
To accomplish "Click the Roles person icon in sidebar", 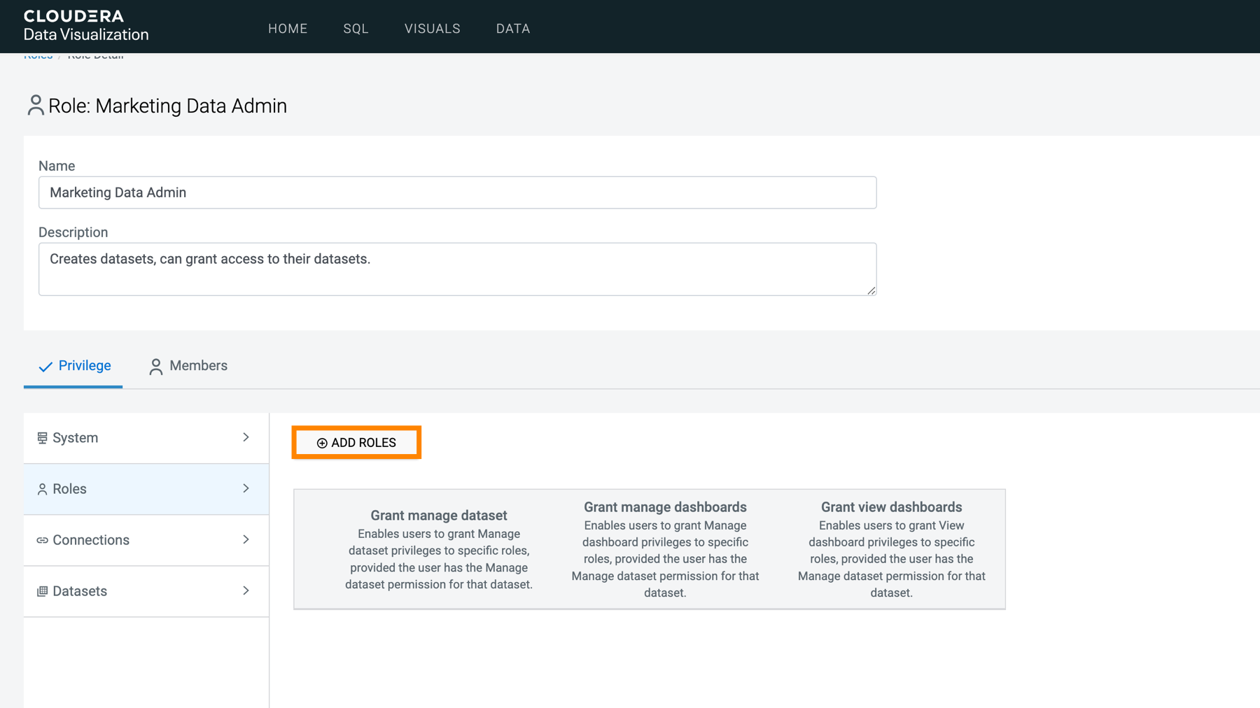I will pos(43,489).
